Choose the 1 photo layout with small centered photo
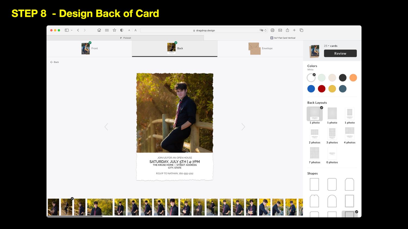Image resolution: width=408 pixels, height=229 pixels. (350, 114)
